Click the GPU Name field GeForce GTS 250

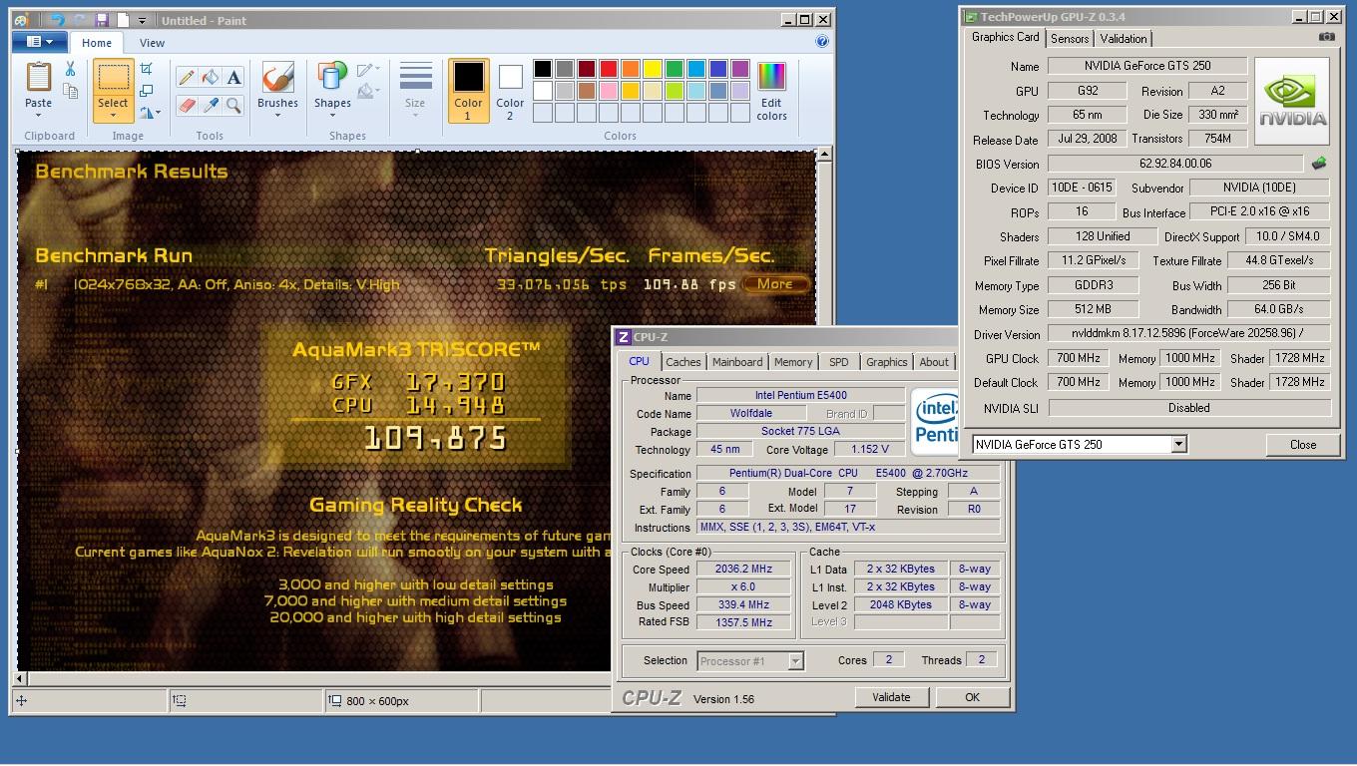(1147, 66)
